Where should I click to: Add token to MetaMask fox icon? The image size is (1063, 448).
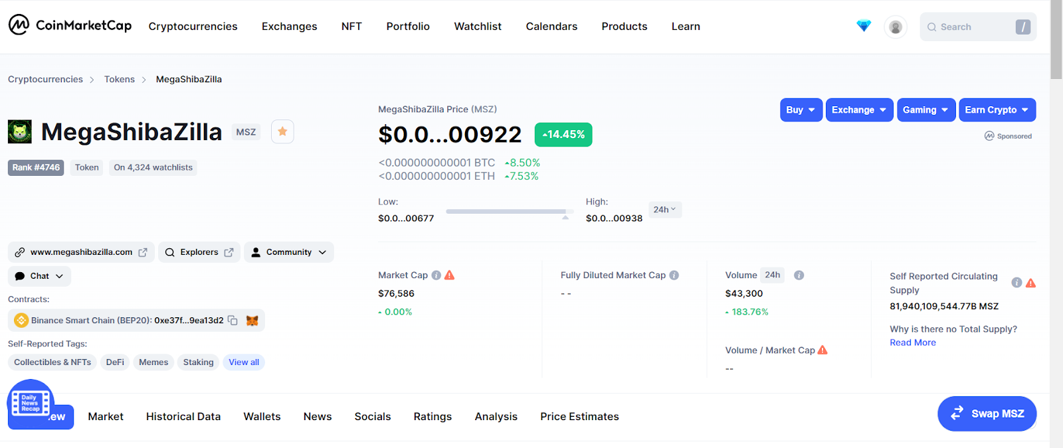coord(252,320)
